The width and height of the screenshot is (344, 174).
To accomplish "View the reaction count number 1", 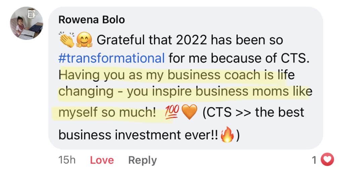I will pos(314,161).
